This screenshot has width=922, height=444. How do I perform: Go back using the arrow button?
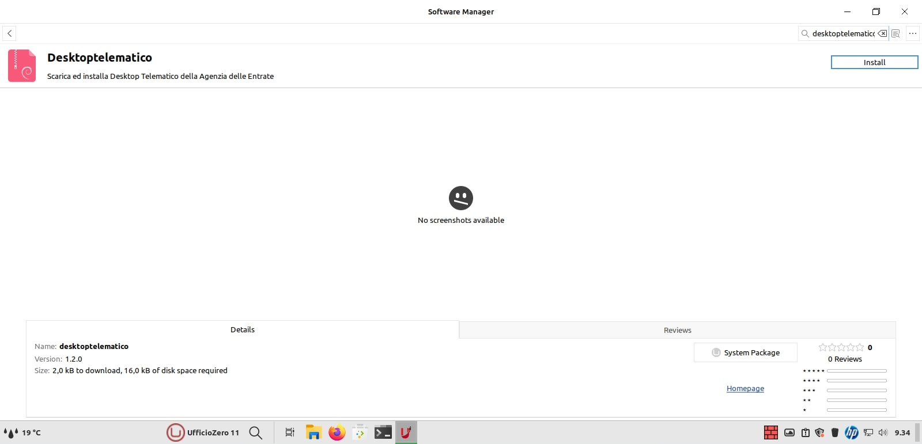click(x=9, y=33)
